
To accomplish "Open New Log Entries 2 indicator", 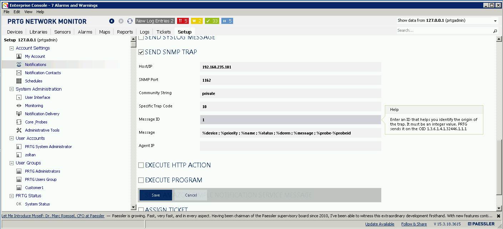I will [155, 21].
